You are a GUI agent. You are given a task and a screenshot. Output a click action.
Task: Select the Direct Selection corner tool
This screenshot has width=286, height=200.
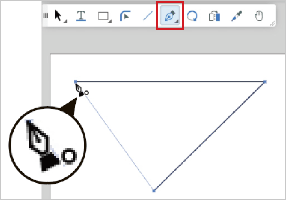click(125, 16)
